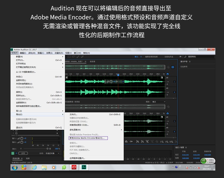Switch to the 编辑音频到视频 workspace
The height and width of the screenshot is (178, 224).
coord(151,57)
